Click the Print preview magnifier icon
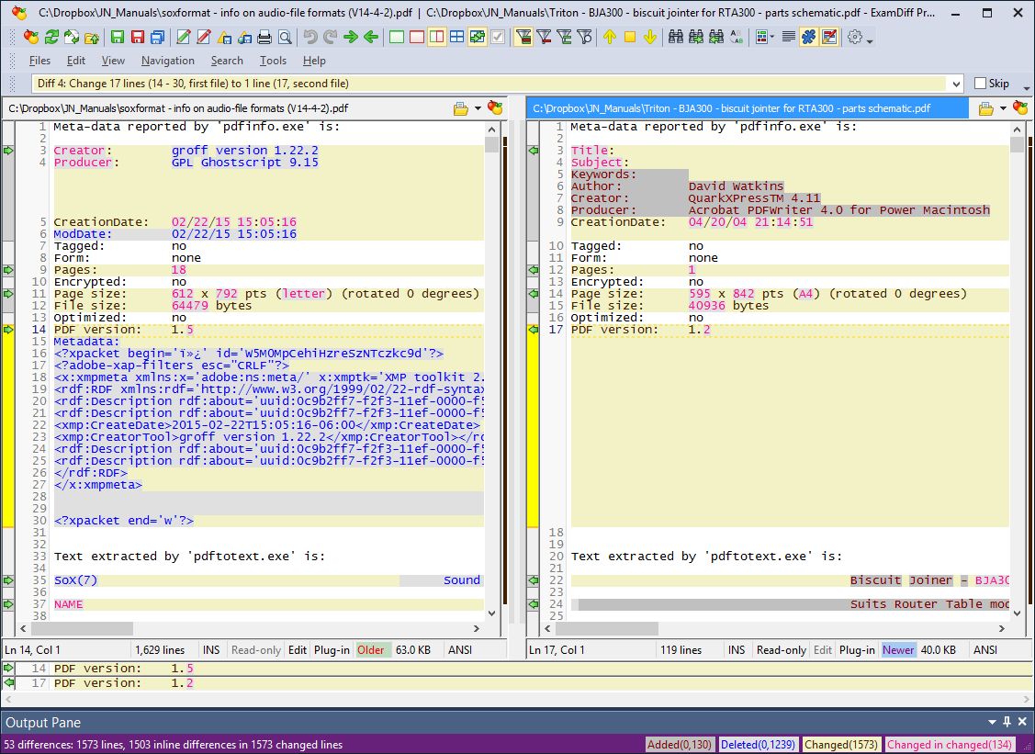The image size is (1035, 754). point(285,37)
